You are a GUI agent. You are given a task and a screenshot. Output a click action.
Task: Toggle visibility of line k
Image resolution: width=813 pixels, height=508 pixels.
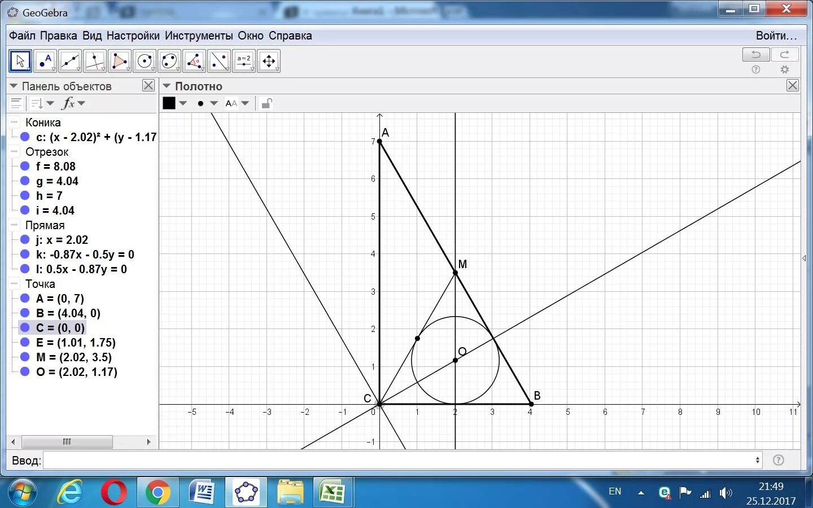pos(25,254)
